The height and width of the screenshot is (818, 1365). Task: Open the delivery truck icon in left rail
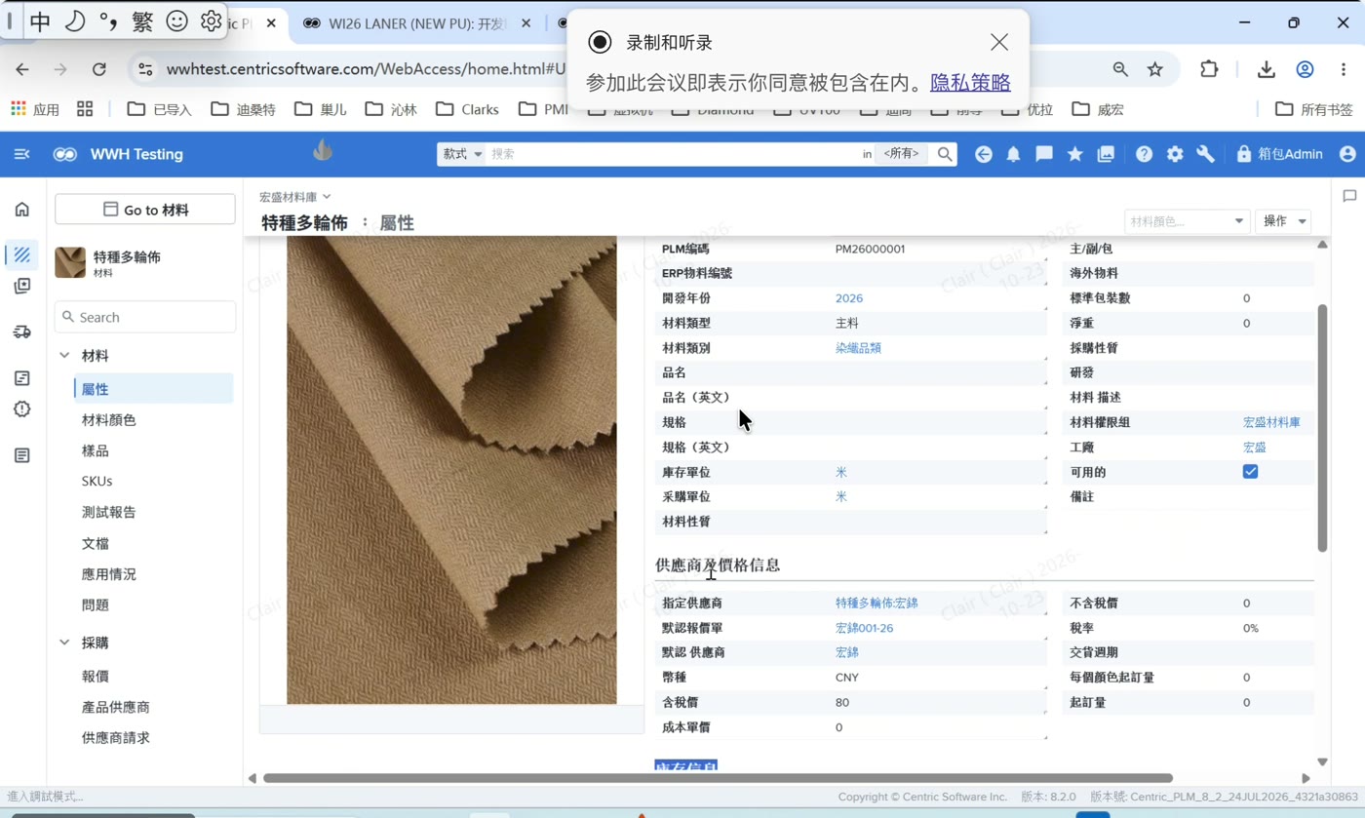pos(22,331)
